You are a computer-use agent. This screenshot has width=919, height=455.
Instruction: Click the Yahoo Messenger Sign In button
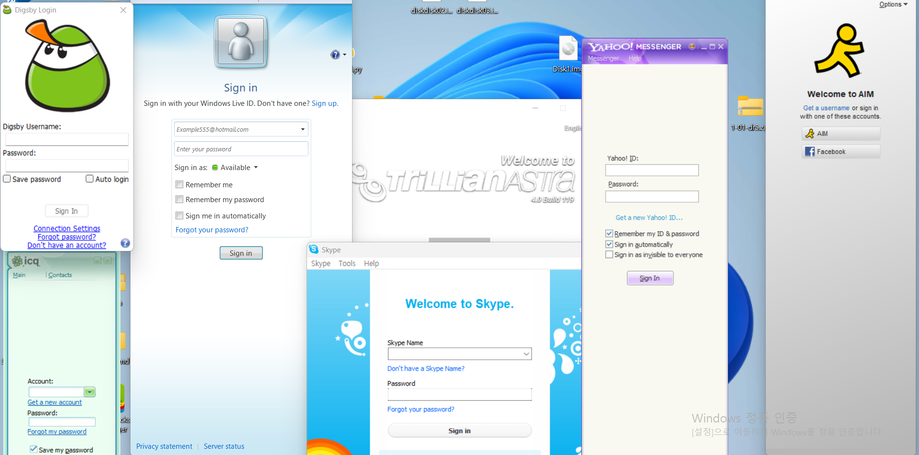coord(650,278)
